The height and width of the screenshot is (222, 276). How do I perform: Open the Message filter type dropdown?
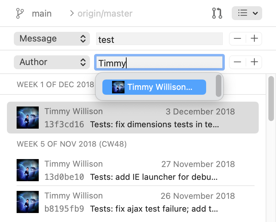pos(51,39)
